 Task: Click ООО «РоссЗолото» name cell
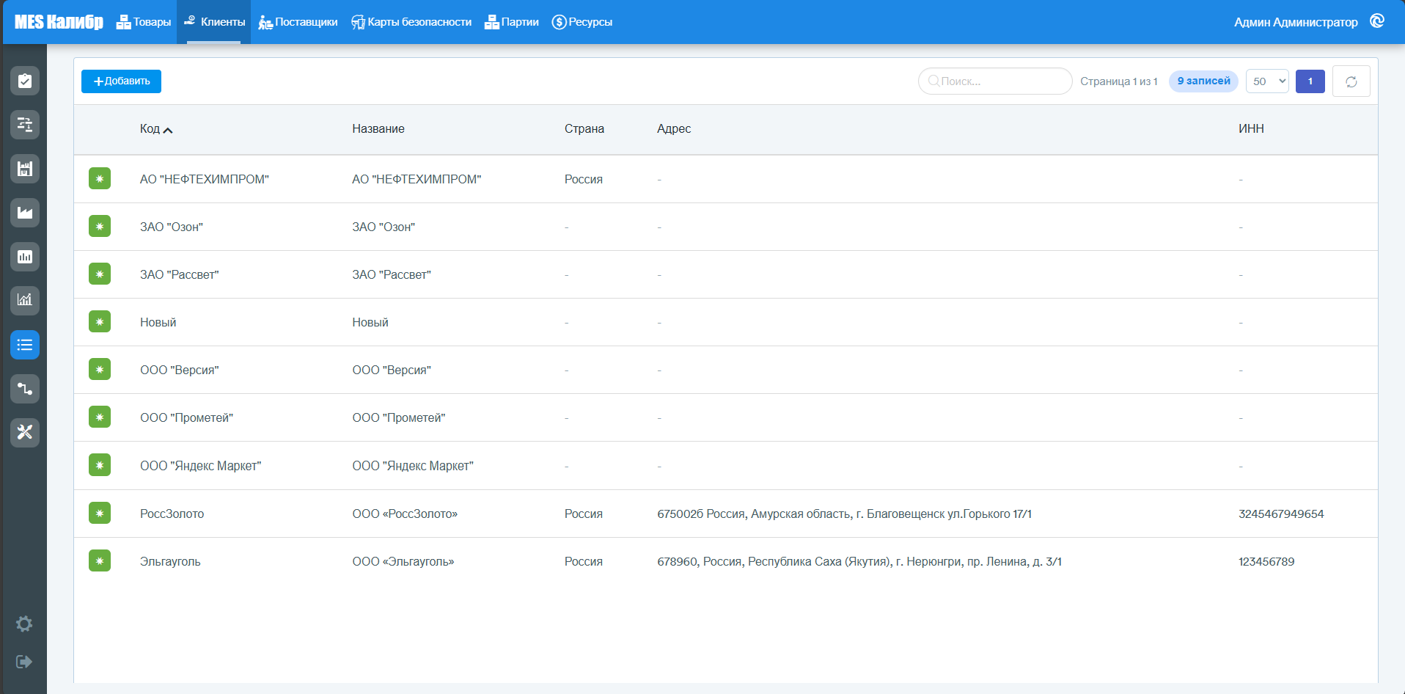[405, 514]
